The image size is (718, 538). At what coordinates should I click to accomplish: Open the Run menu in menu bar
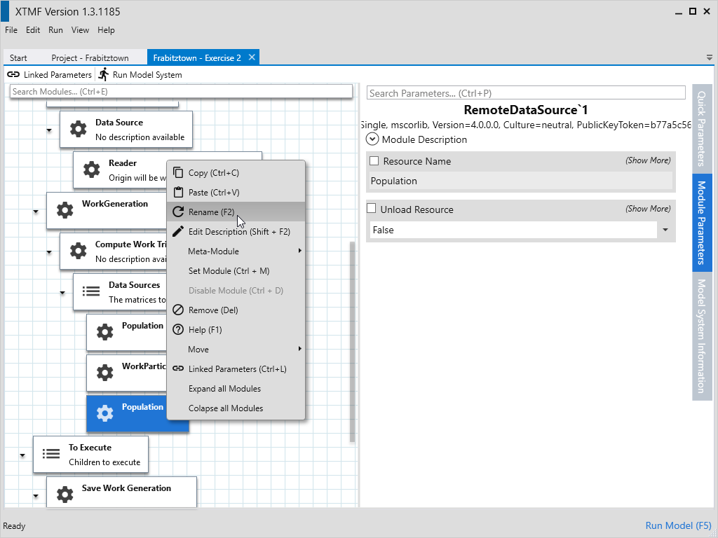pyautogui.click(x=55, y=30)
